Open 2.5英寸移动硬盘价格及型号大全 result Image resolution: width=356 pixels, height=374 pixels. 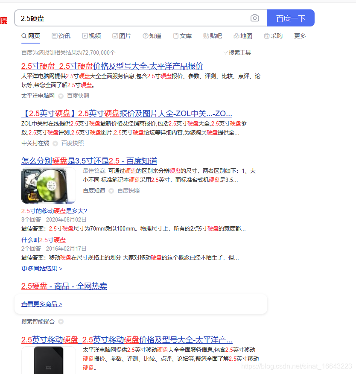click(x=127, y=340)
